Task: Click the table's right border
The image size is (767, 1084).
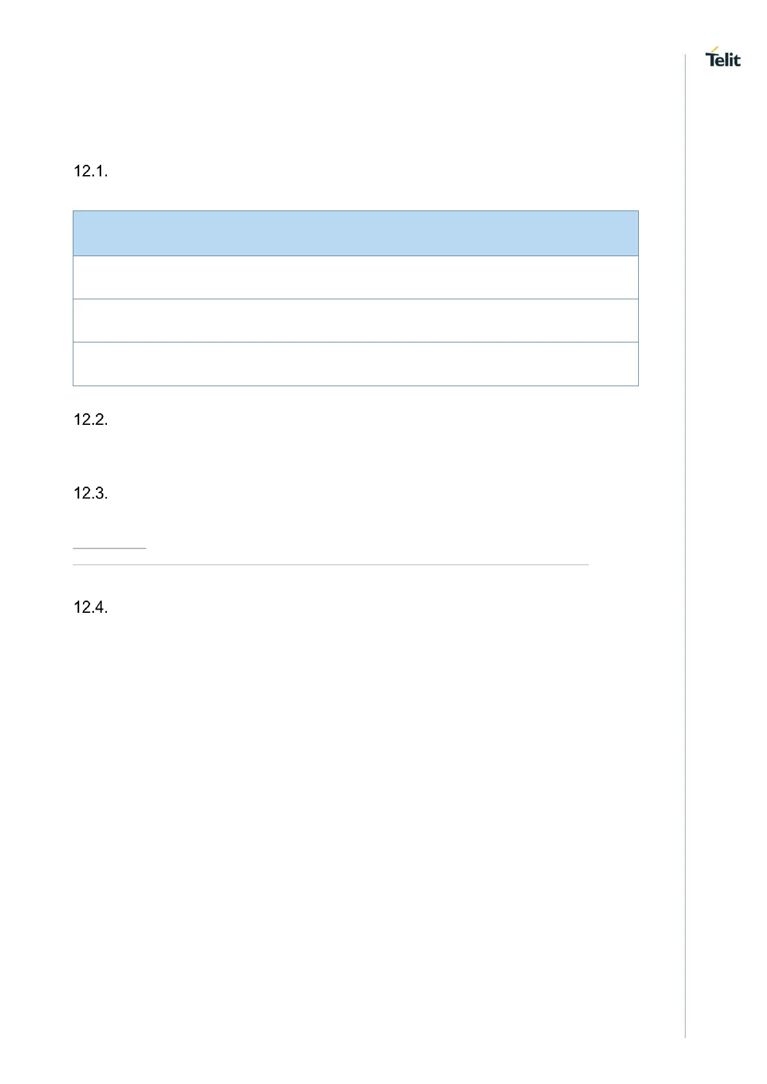Action: tap(638, 298)
